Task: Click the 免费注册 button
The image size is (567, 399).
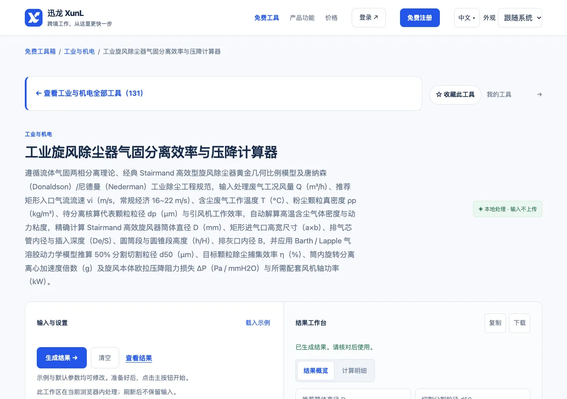Action: 419,18
